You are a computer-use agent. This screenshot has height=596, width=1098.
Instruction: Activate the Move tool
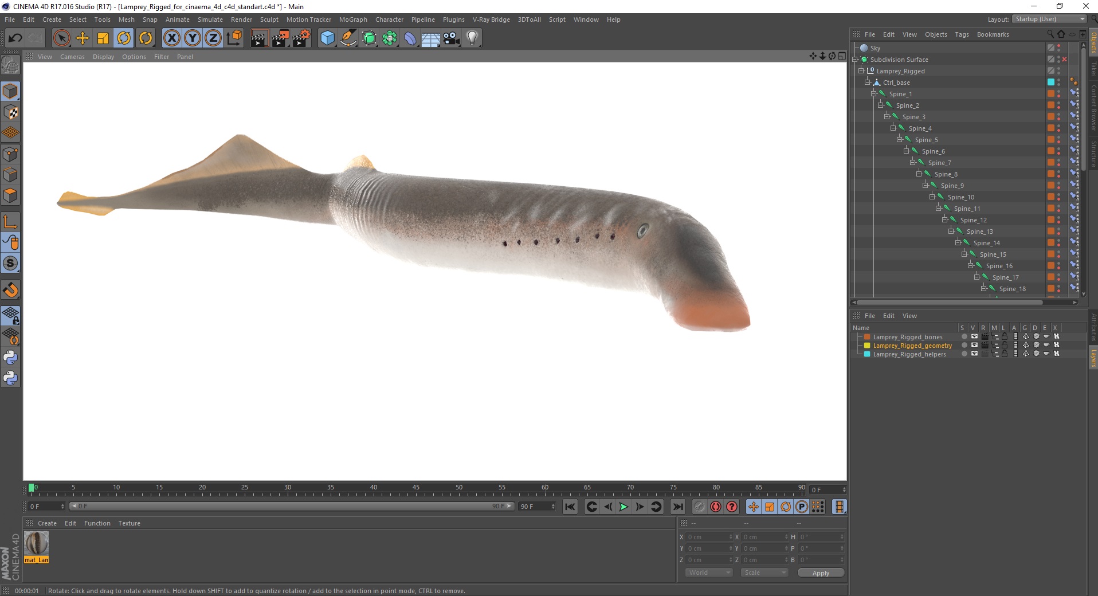(x=83, y=38)
